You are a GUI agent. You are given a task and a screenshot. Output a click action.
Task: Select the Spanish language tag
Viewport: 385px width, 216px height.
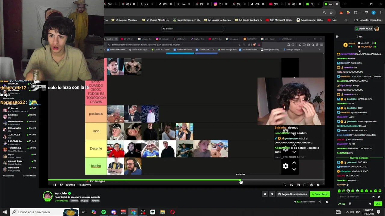[x=74, y=201]
